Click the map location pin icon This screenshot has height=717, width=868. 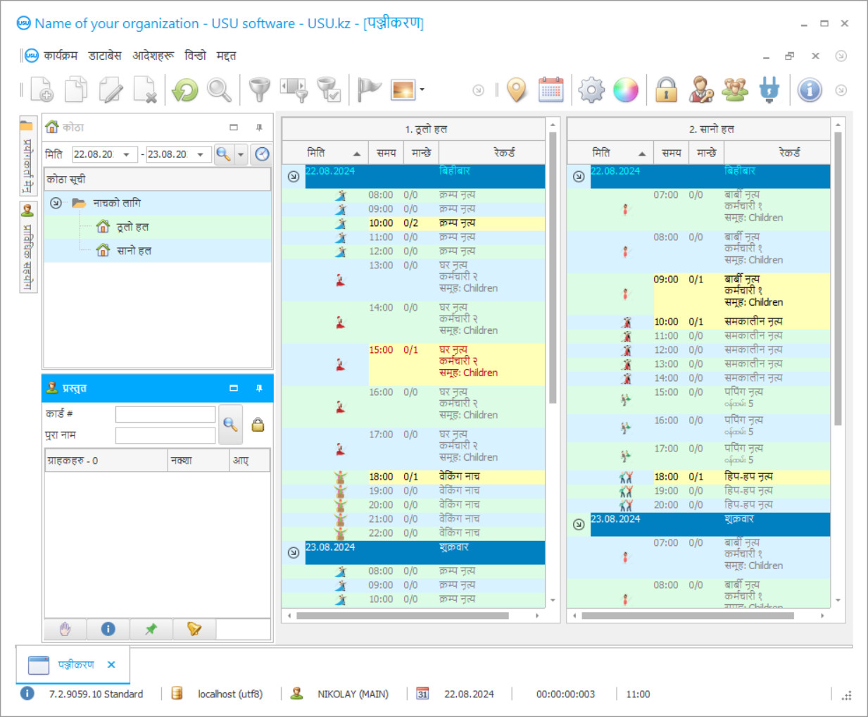pyautogui.click(x=517, y=90)
